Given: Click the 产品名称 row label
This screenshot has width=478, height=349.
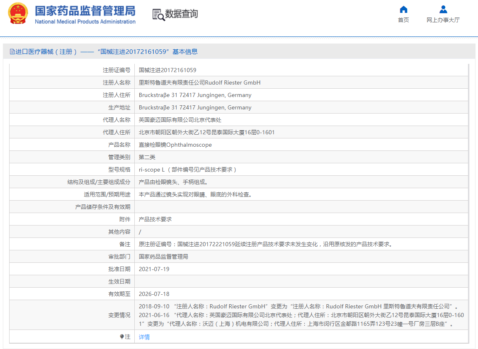Looking at the screenshot, I should pos(119,145).
